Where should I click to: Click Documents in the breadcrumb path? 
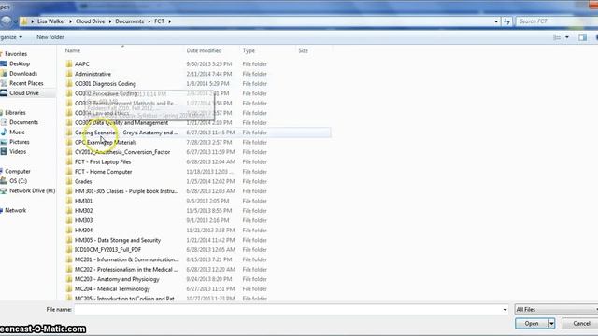click(x=129, y=21)
